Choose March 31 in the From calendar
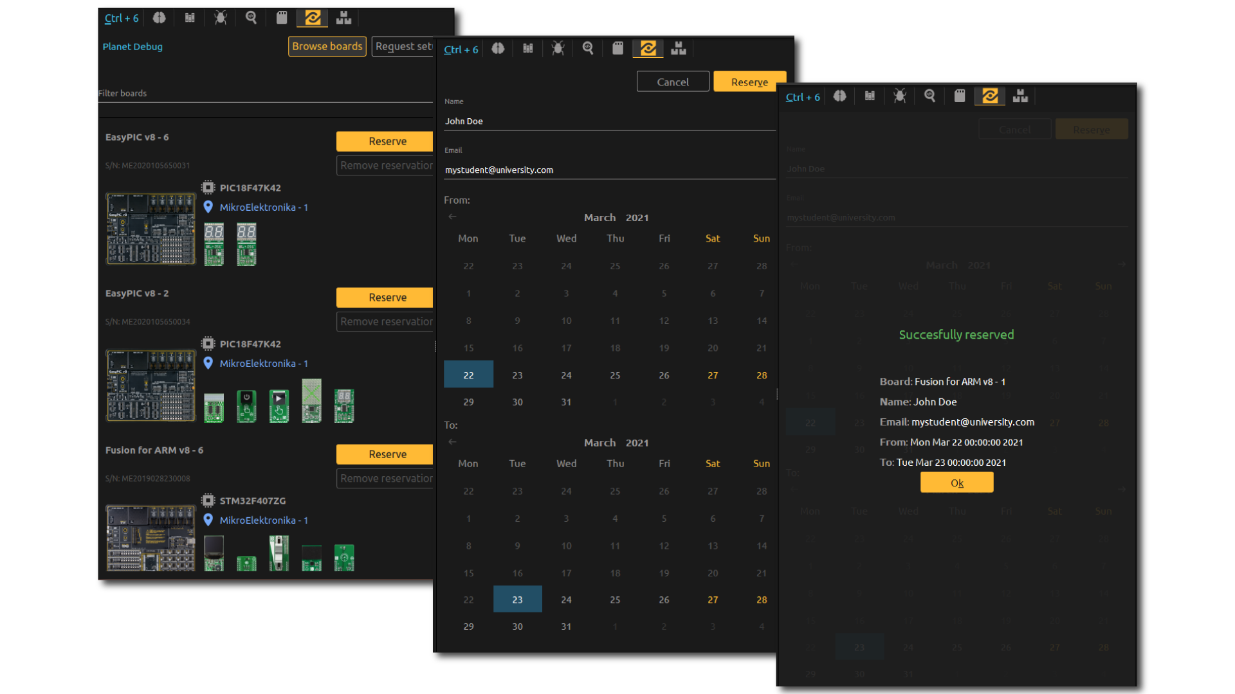 click(x=566, y=402)
